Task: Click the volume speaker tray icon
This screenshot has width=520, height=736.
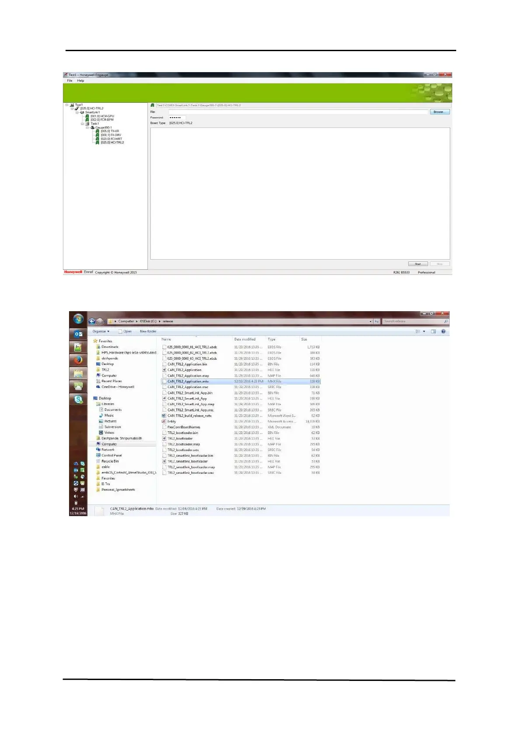Action: pyautogui.click(x=76, y=496)
